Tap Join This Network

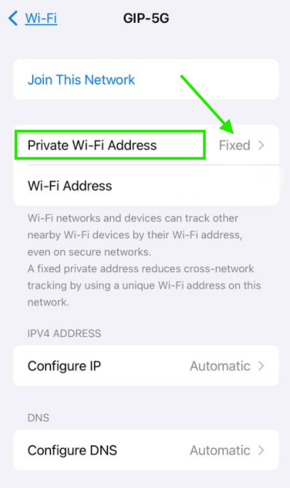tap(81, 80)
